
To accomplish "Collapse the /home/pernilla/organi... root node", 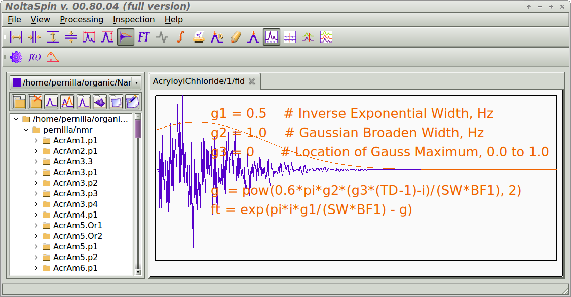I will [16, 119].
